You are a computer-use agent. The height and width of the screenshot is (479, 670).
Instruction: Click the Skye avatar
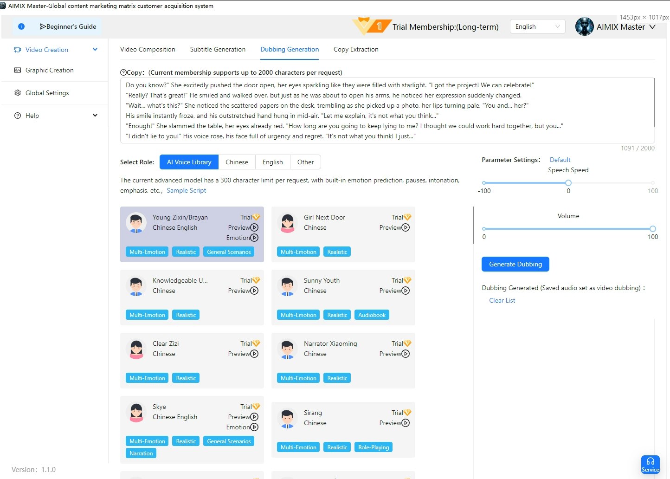(136, 412)
